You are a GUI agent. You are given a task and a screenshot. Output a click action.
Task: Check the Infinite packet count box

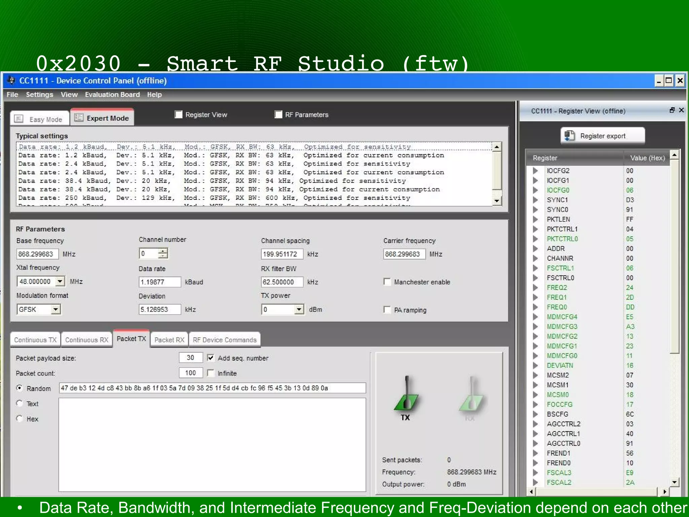[211, 373]
